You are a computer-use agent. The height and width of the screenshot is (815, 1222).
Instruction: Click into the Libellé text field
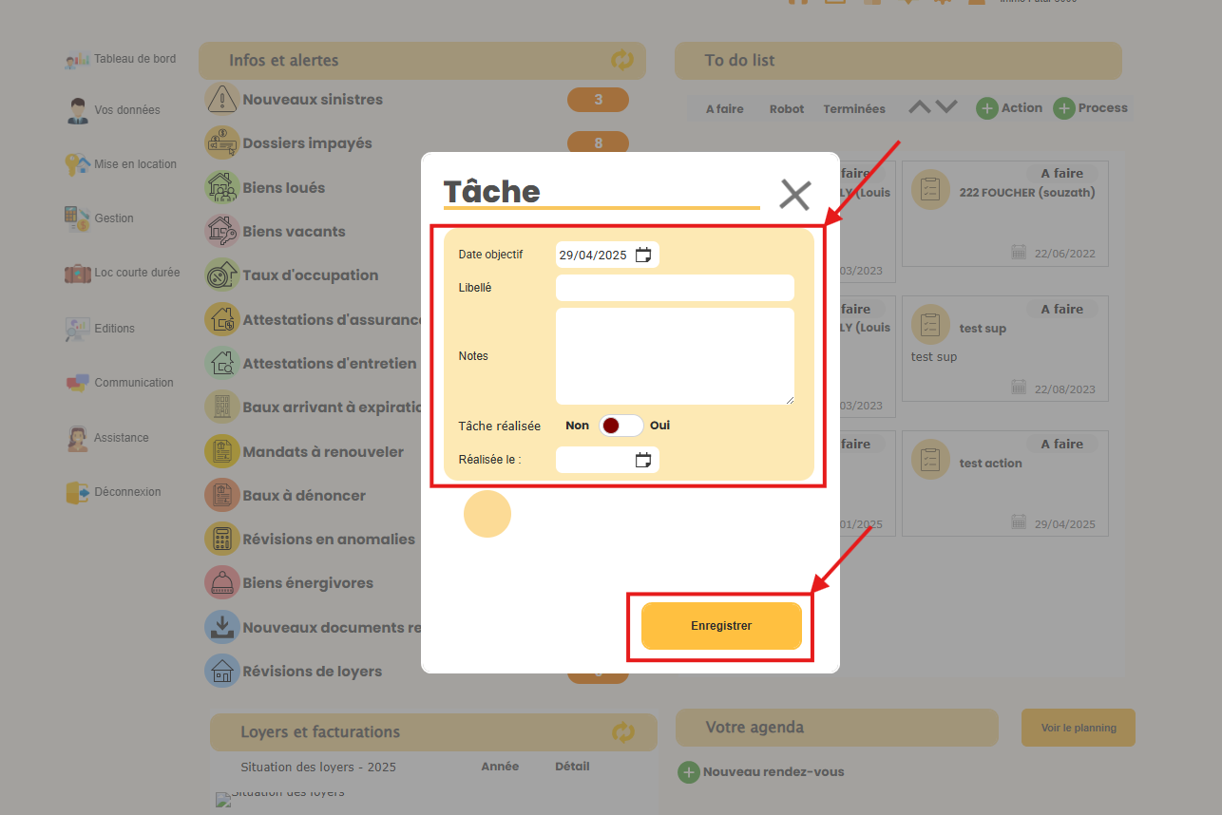[x=674, y=288]
